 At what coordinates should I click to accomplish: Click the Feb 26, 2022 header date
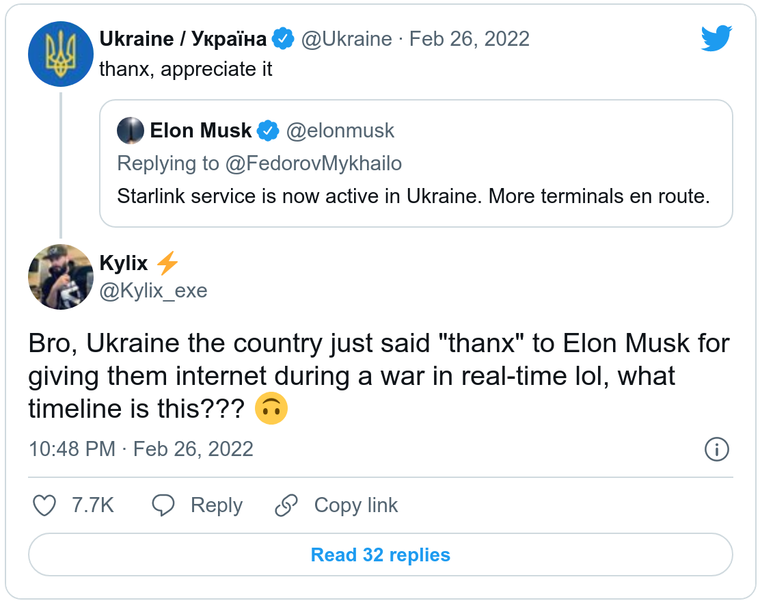469,39
